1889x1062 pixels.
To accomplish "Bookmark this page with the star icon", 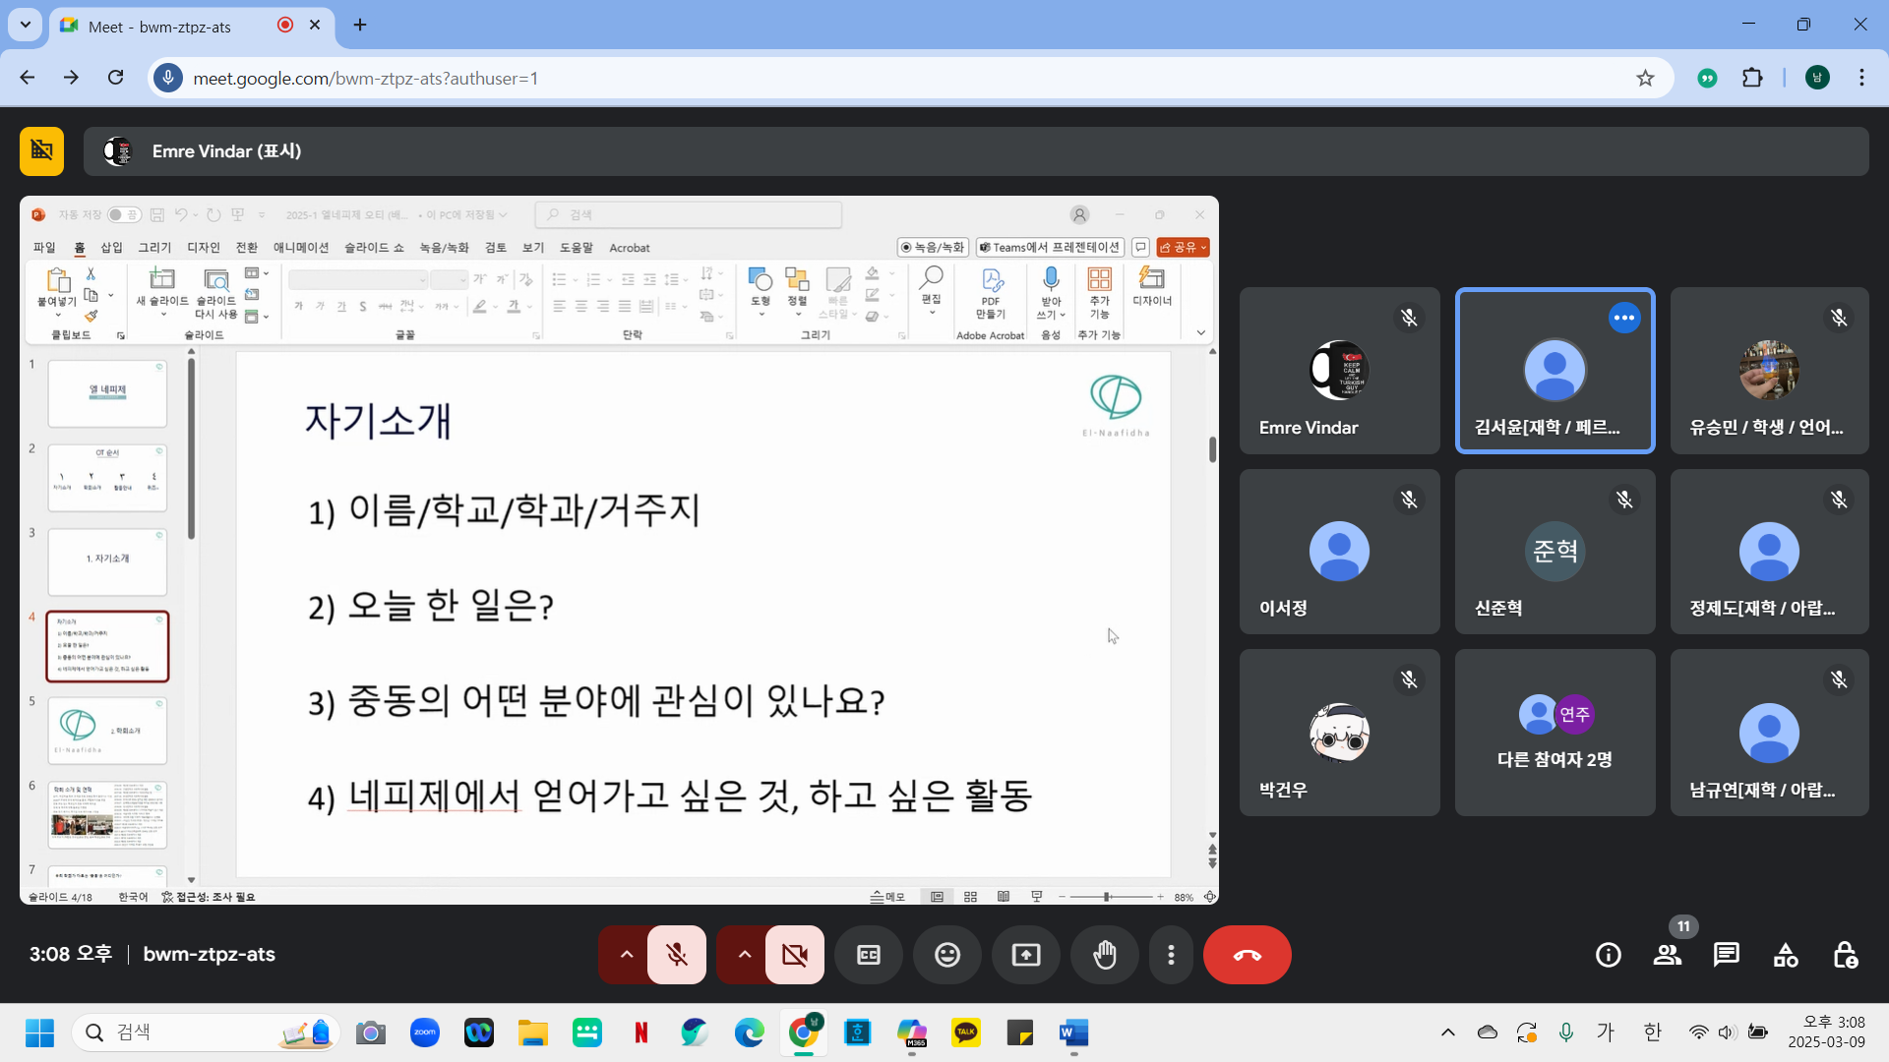I will [1645, 78].
